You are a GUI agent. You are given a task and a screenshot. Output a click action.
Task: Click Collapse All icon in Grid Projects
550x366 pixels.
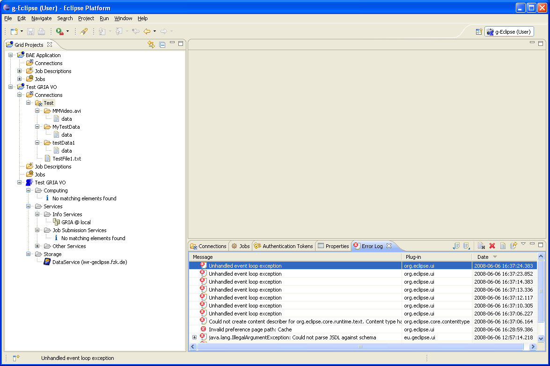[x=162, y=44]
